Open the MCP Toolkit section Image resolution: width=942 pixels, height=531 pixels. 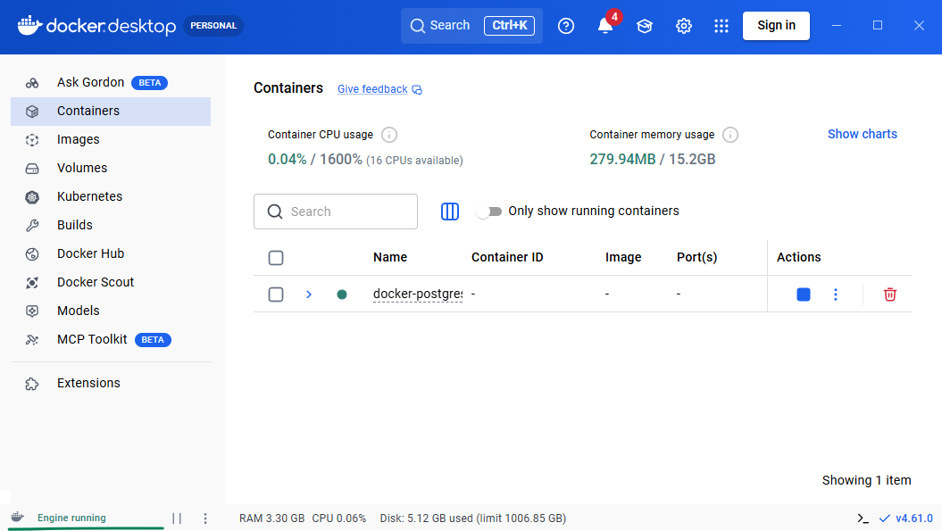click(x=91, y=339)
